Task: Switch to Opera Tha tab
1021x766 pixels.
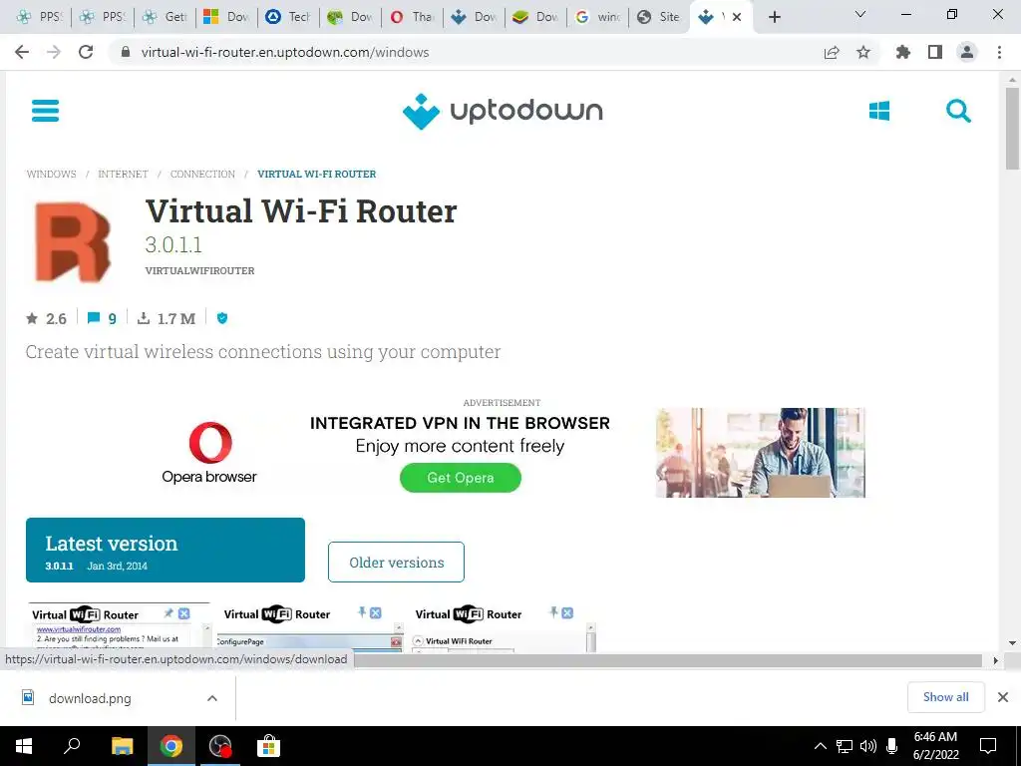Action: (412, 17)
